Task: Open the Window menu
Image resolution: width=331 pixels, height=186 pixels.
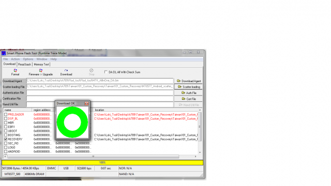Action: [x=42, y=59]
